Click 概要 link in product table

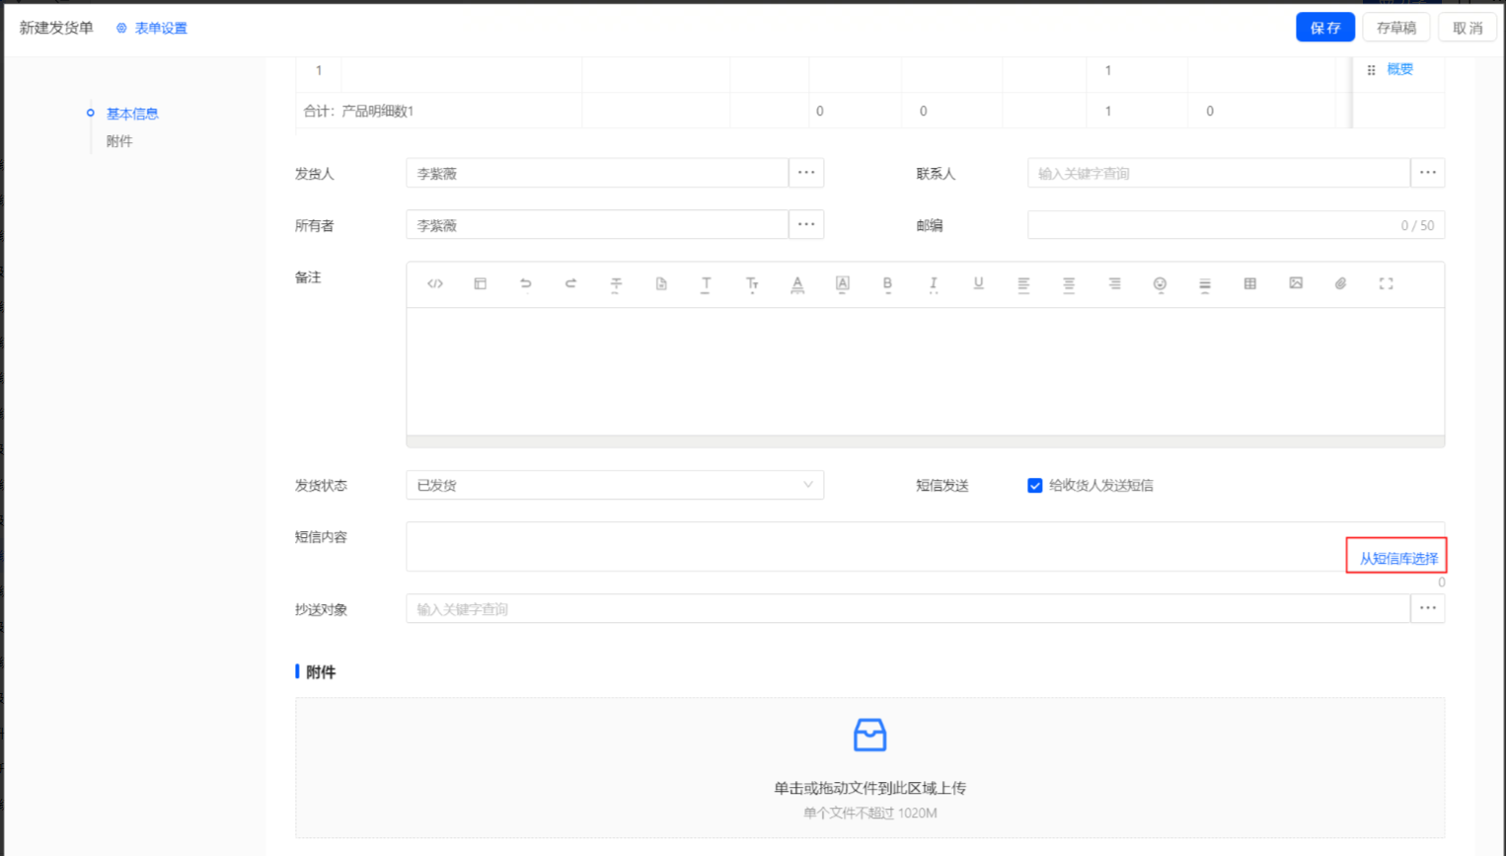point(1400,69)
